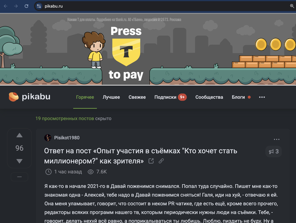Expand more navigation sections ellipsis
The image size is (296, 223).
click(x=262, y=97)
